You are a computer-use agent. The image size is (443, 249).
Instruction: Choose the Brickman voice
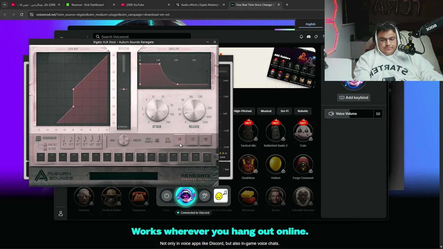click(x=248, y=196)
